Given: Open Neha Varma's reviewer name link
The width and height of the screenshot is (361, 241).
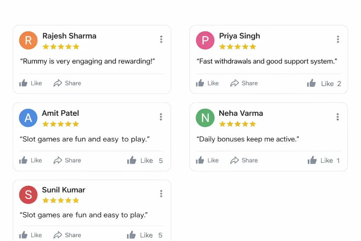Looking at the screenshot, I should [x=241, y=113].
